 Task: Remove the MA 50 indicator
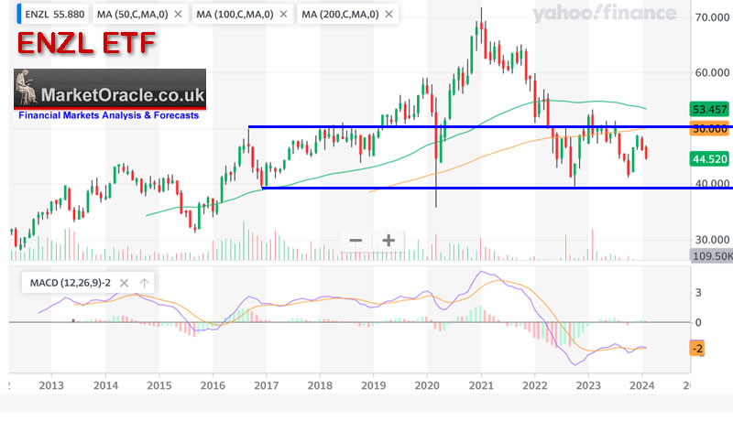pos(176,15)
